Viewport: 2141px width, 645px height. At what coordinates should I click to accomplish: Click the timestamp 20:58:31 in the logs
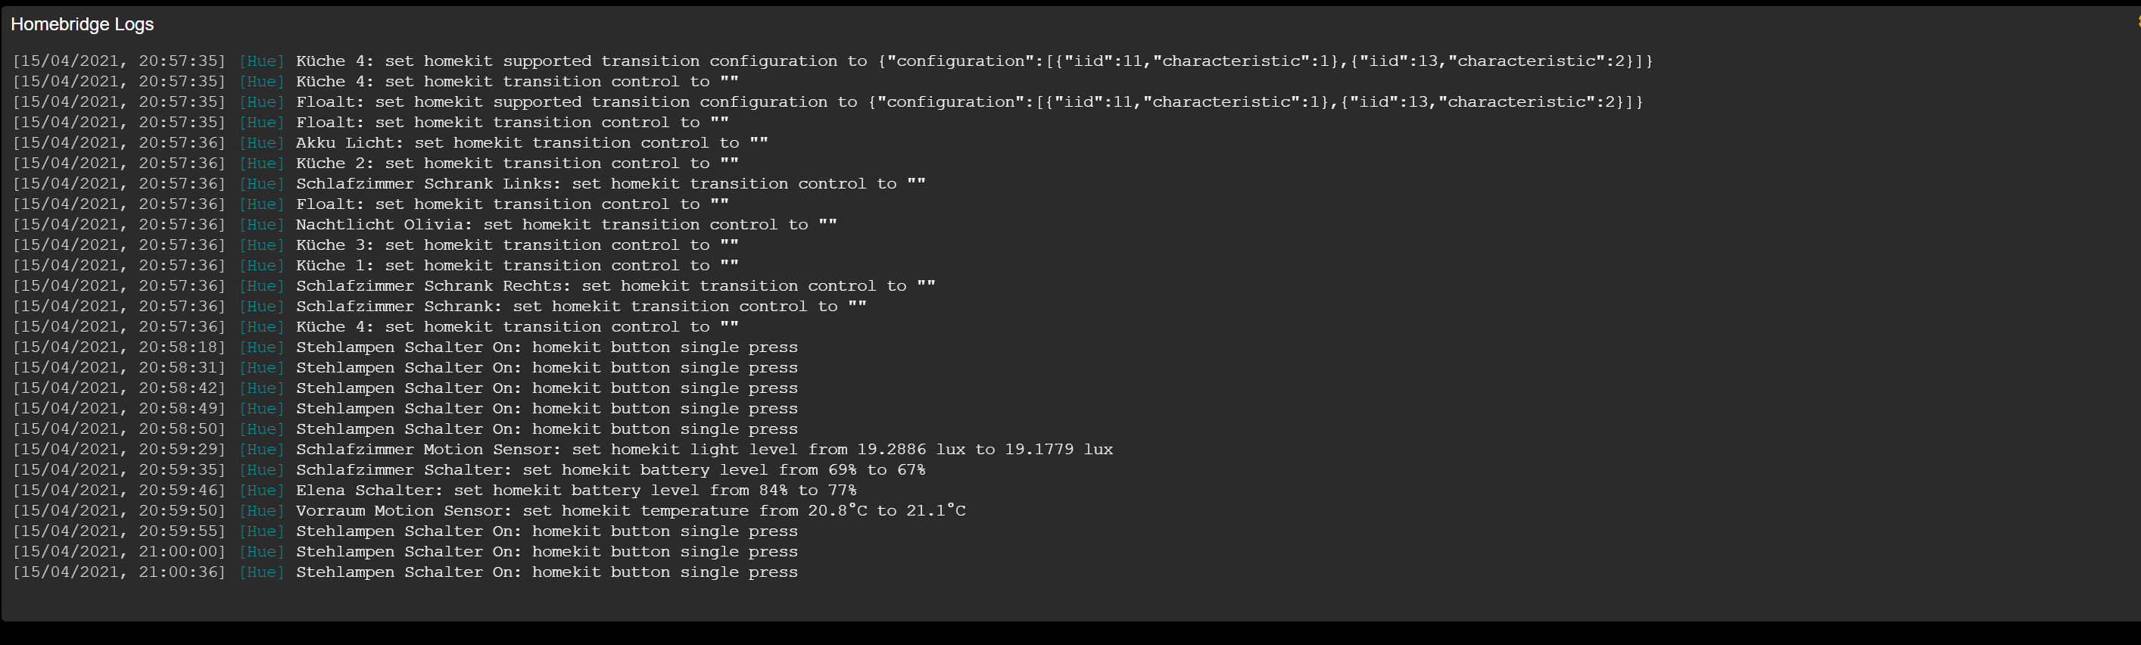click(180, 367)
